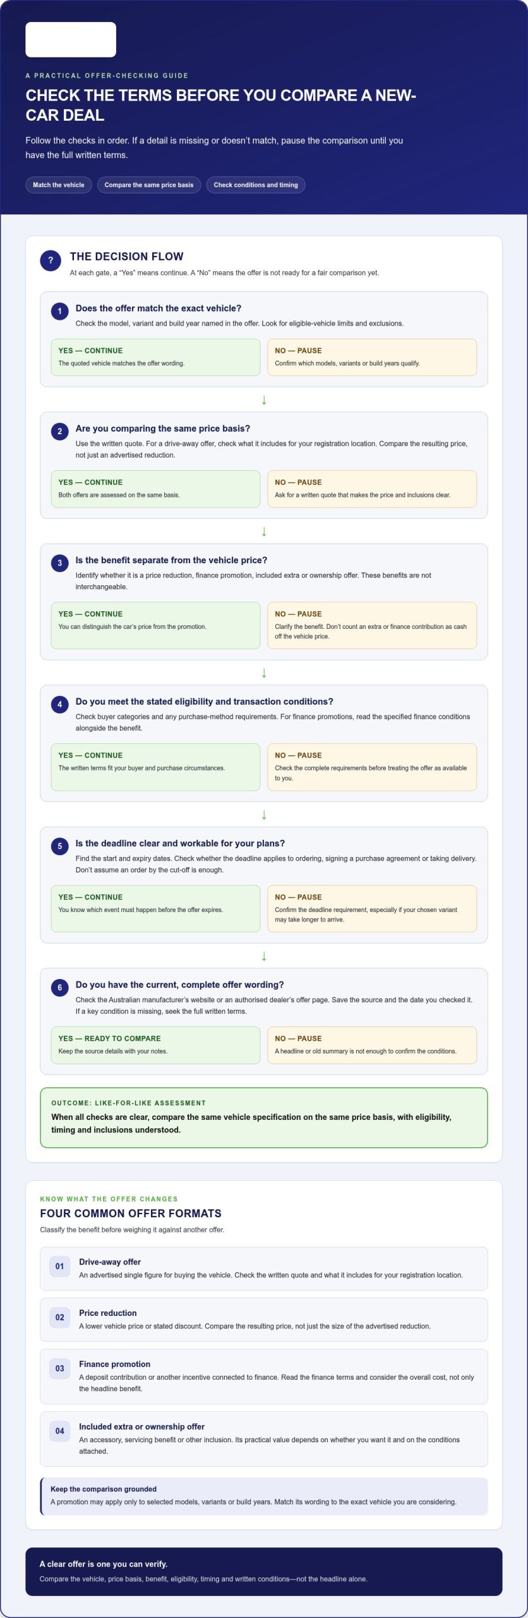528x1618 pixels.
Task: Select the 03 badge for Finance promotion
Action: tap(60, 1368)
